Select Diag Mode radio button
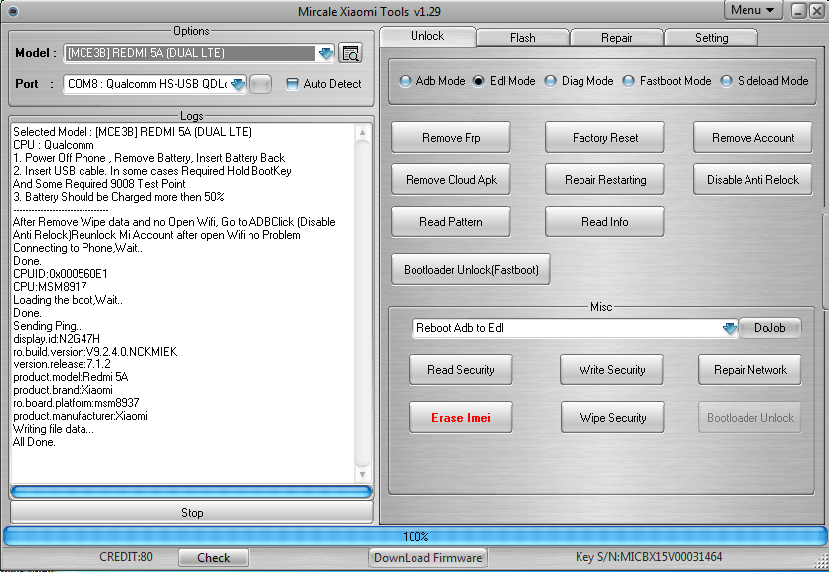Viewport: 829px width, 572px height. 550,81
